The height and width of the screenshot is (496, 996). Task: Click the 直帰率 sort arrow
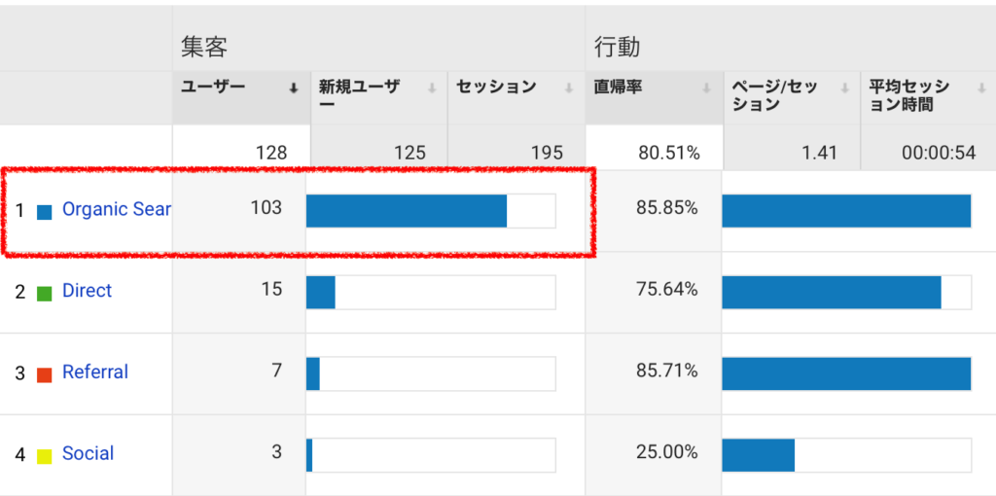[706, 89]
